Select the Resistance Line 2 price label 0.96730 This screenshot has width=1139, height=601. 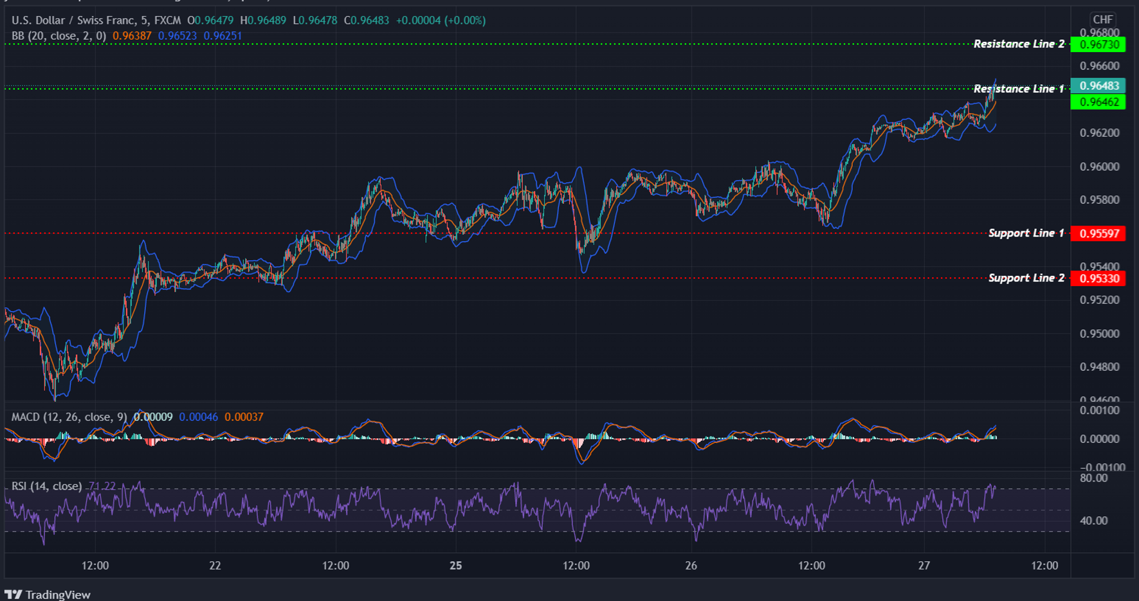click(1098, 44)
